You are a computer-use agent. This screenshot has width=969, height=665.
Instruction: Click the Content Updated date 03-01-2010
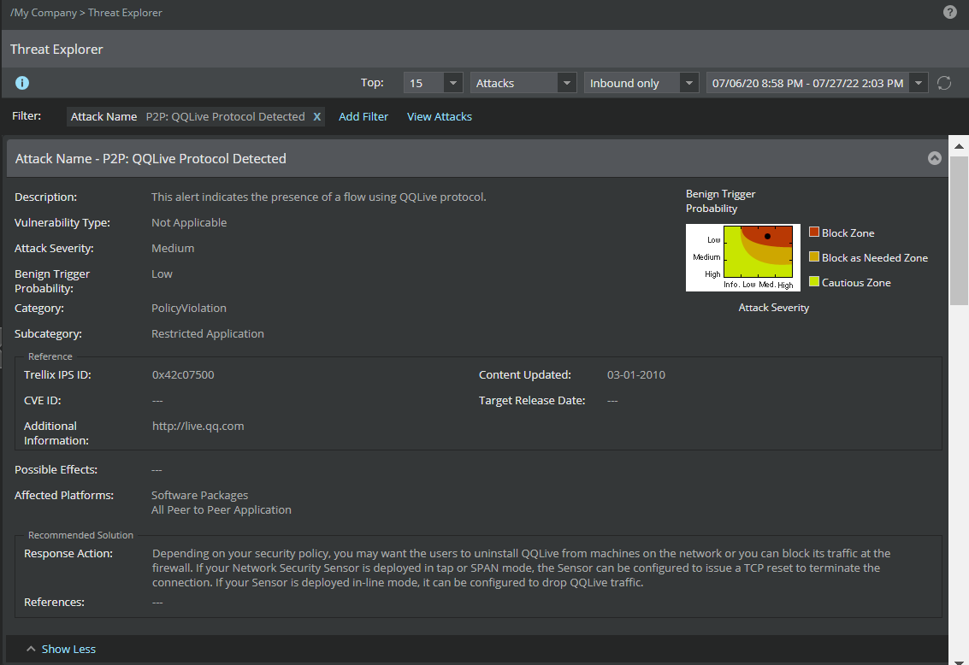pyautogui.click(x=636, y=374)
